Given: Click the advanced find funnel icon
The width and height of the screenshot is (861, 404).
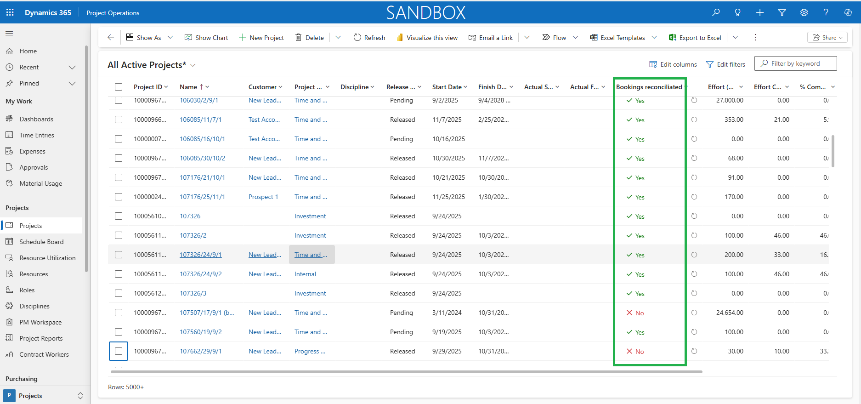Looking at the screenshot, I should [782, 12].
